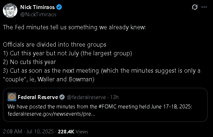Open the @federalreserve handle

pos(86,97)
